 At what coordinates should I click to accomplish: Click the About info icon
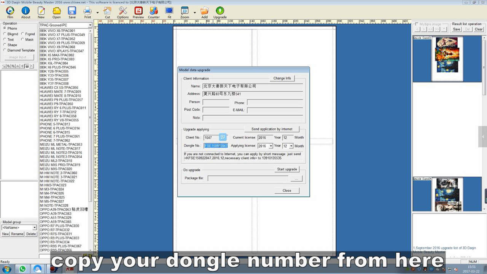(25, 12)
